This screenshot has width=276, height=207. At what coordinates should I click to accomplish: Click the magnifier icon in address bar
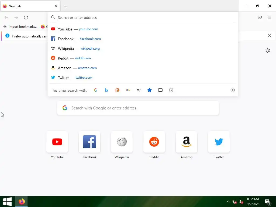[x=53, y=18]
